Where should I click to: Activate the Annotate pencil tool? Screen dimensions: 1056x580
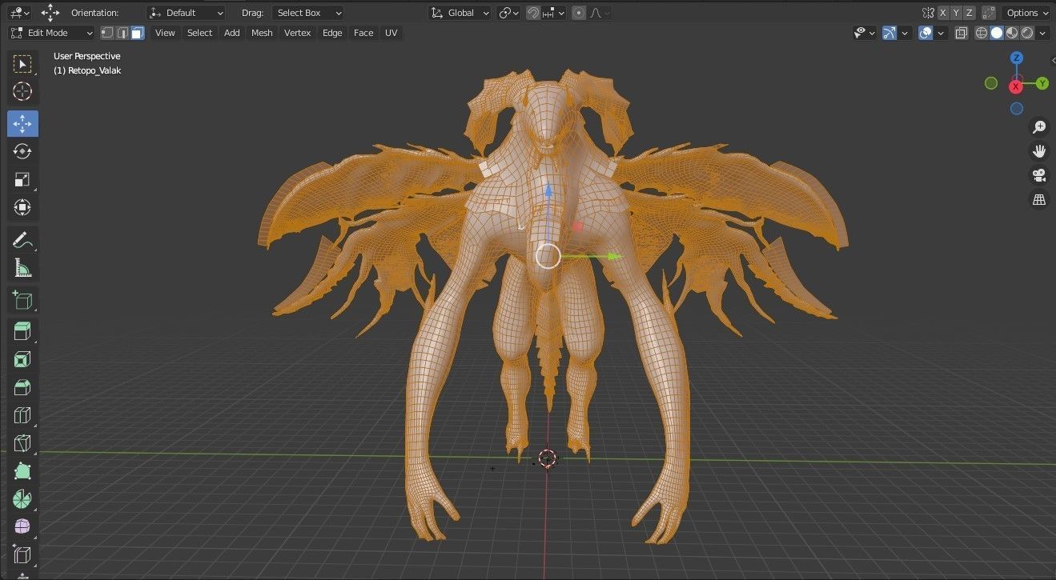[22, 240]
